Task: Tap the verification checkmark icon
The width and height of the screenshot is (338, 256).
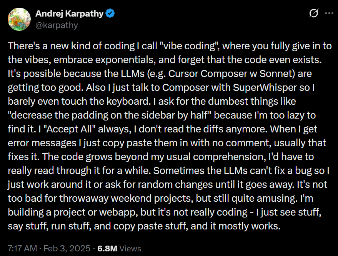Action: (110, 13)
